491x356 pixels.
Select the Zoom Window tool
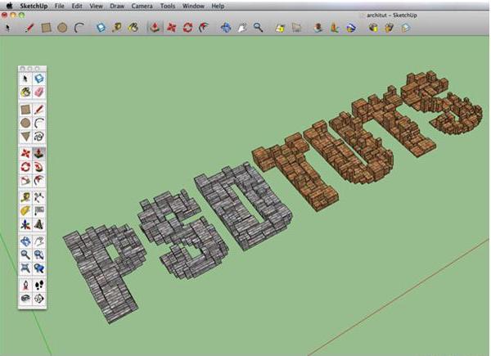[39, 255]
